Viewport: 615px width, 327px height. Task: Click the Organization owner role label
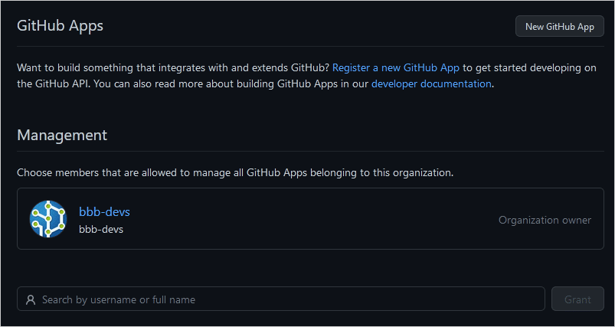coord(545,220)
